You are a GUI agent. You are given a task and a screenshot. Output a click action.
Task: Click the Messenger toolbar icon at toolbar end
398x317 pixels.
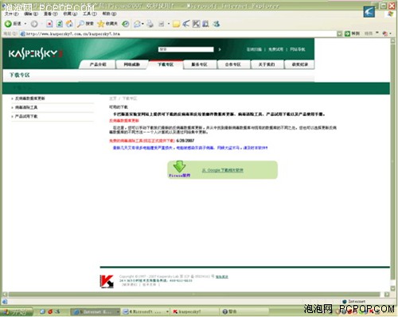click(217, 24)
